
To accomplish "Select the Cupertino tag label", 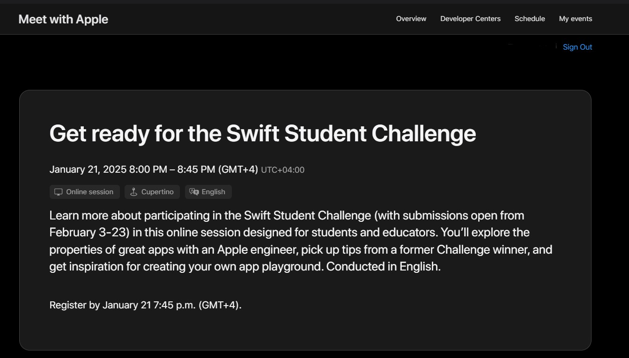I will pos(157,192).
